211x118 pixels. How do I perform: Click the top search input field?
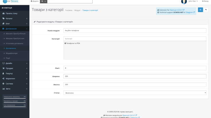coord(70,1)
